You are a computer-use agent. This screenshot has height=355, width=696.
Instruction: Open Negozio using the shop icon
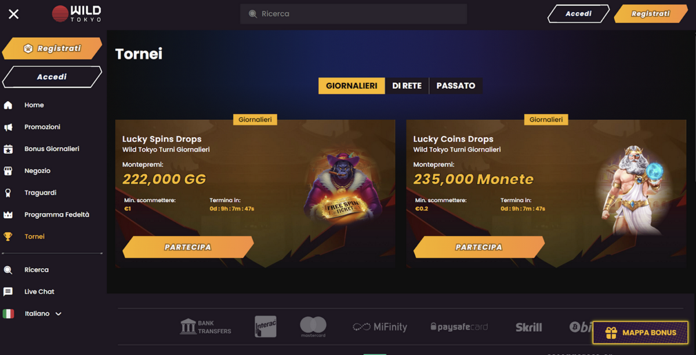[x=8, y=171]
